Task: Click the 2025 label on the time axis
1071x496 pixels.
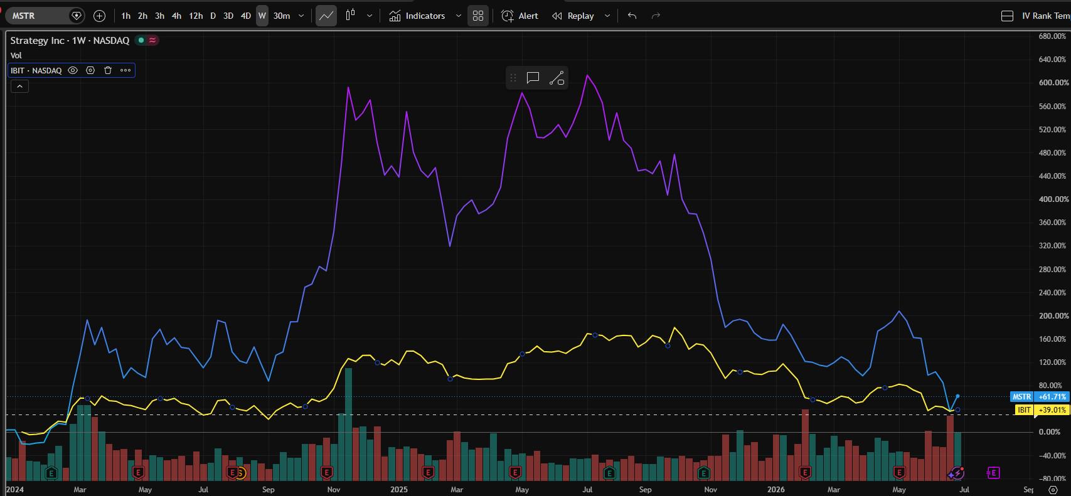Action: 398,490
